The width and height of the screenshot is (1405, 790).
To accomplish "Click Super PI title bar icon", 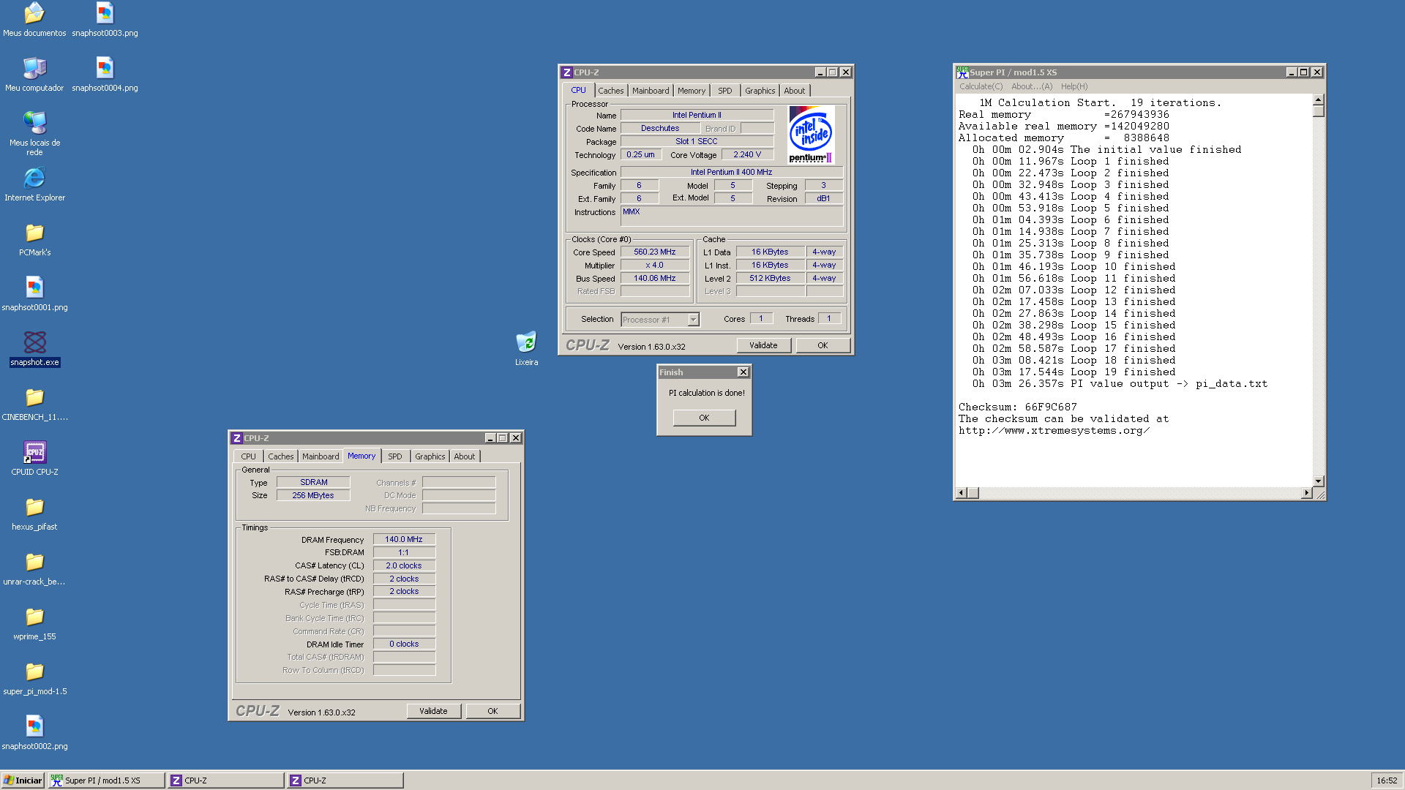I will (x=962, y=72).
